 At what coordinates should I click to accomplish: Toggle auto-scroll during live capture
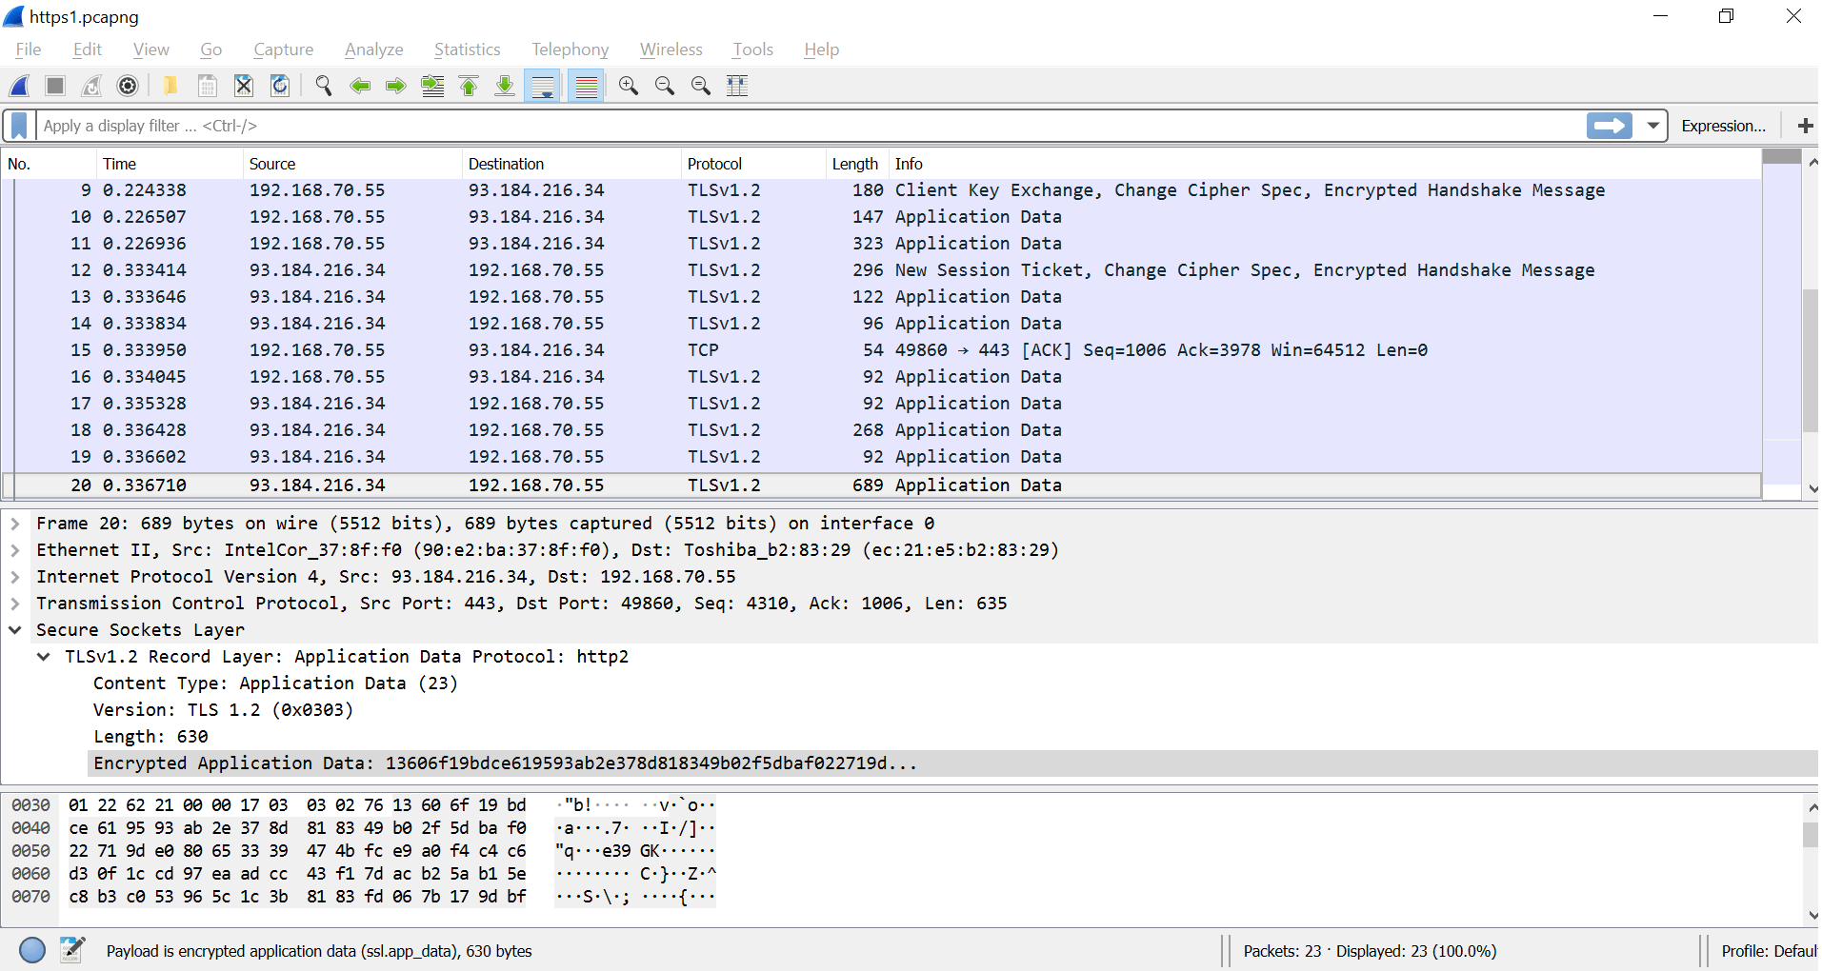[543, 87]
